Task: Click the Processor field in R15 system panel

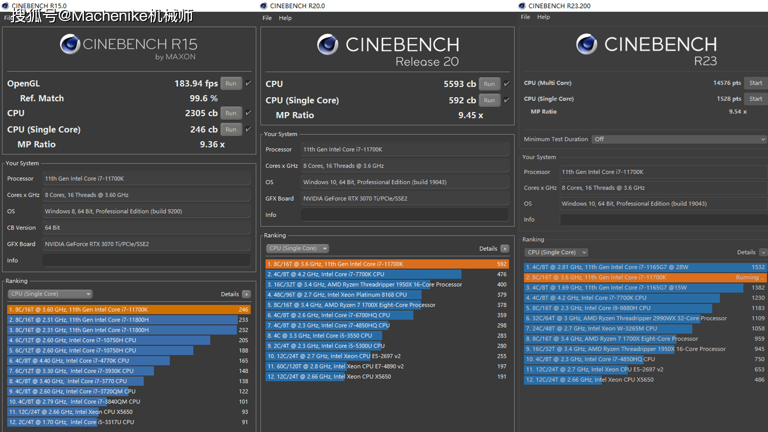Action: pyautogui.click(x=146, y=178)
